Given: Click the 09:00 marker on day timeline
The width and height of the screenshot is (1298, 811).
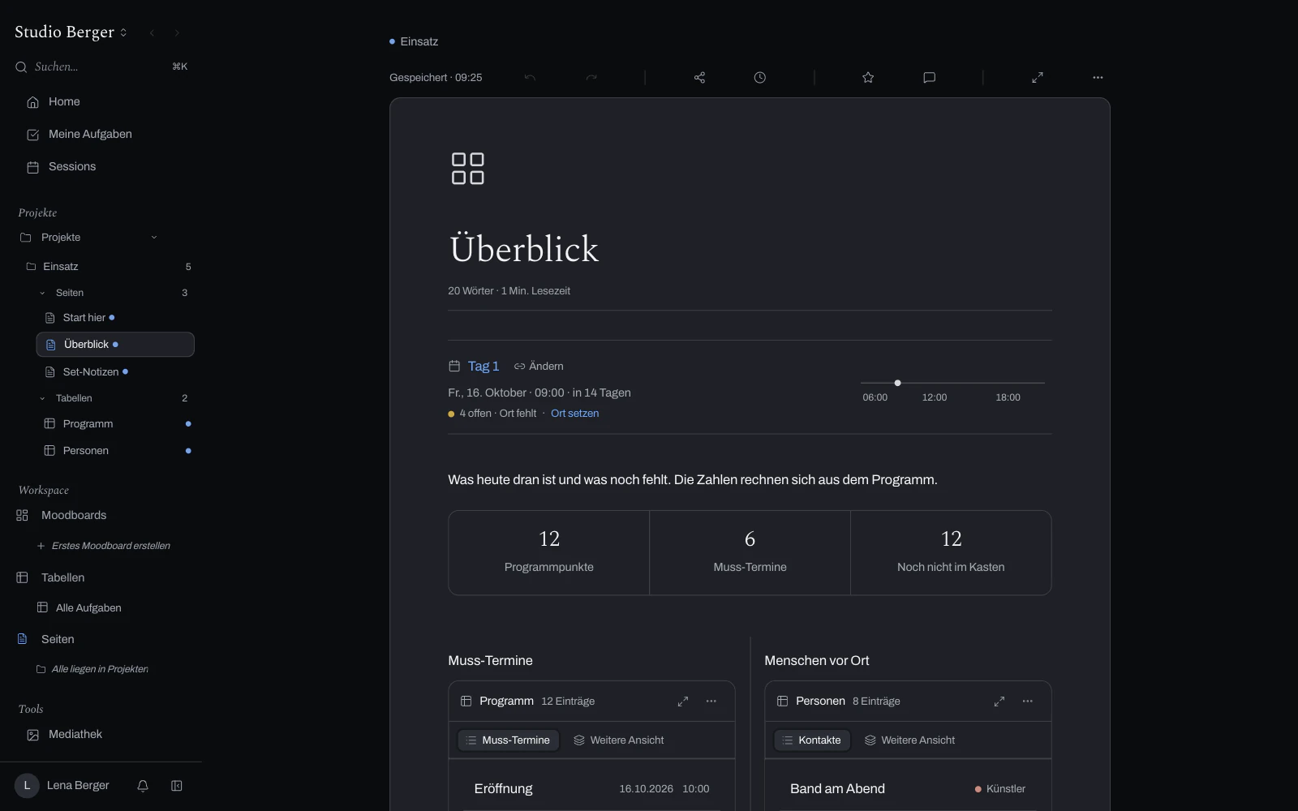Looking at the screenshot, I should point(897,383).
